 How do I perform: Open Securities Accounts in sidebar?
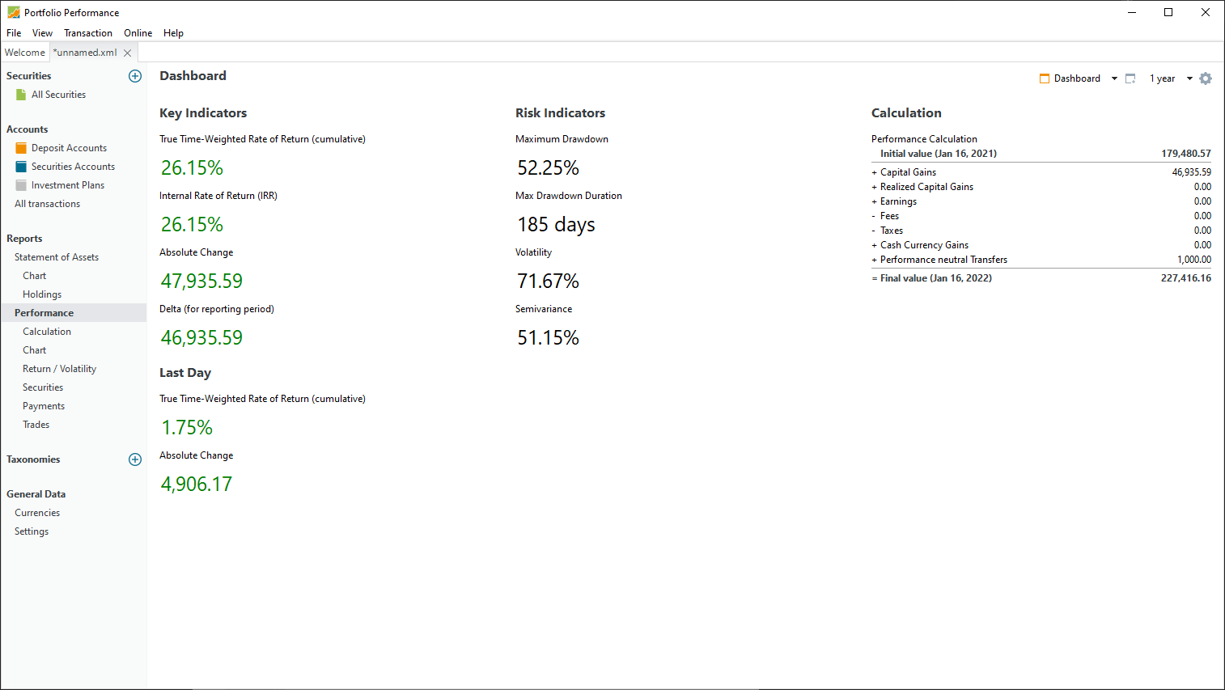tap(73, 167)
